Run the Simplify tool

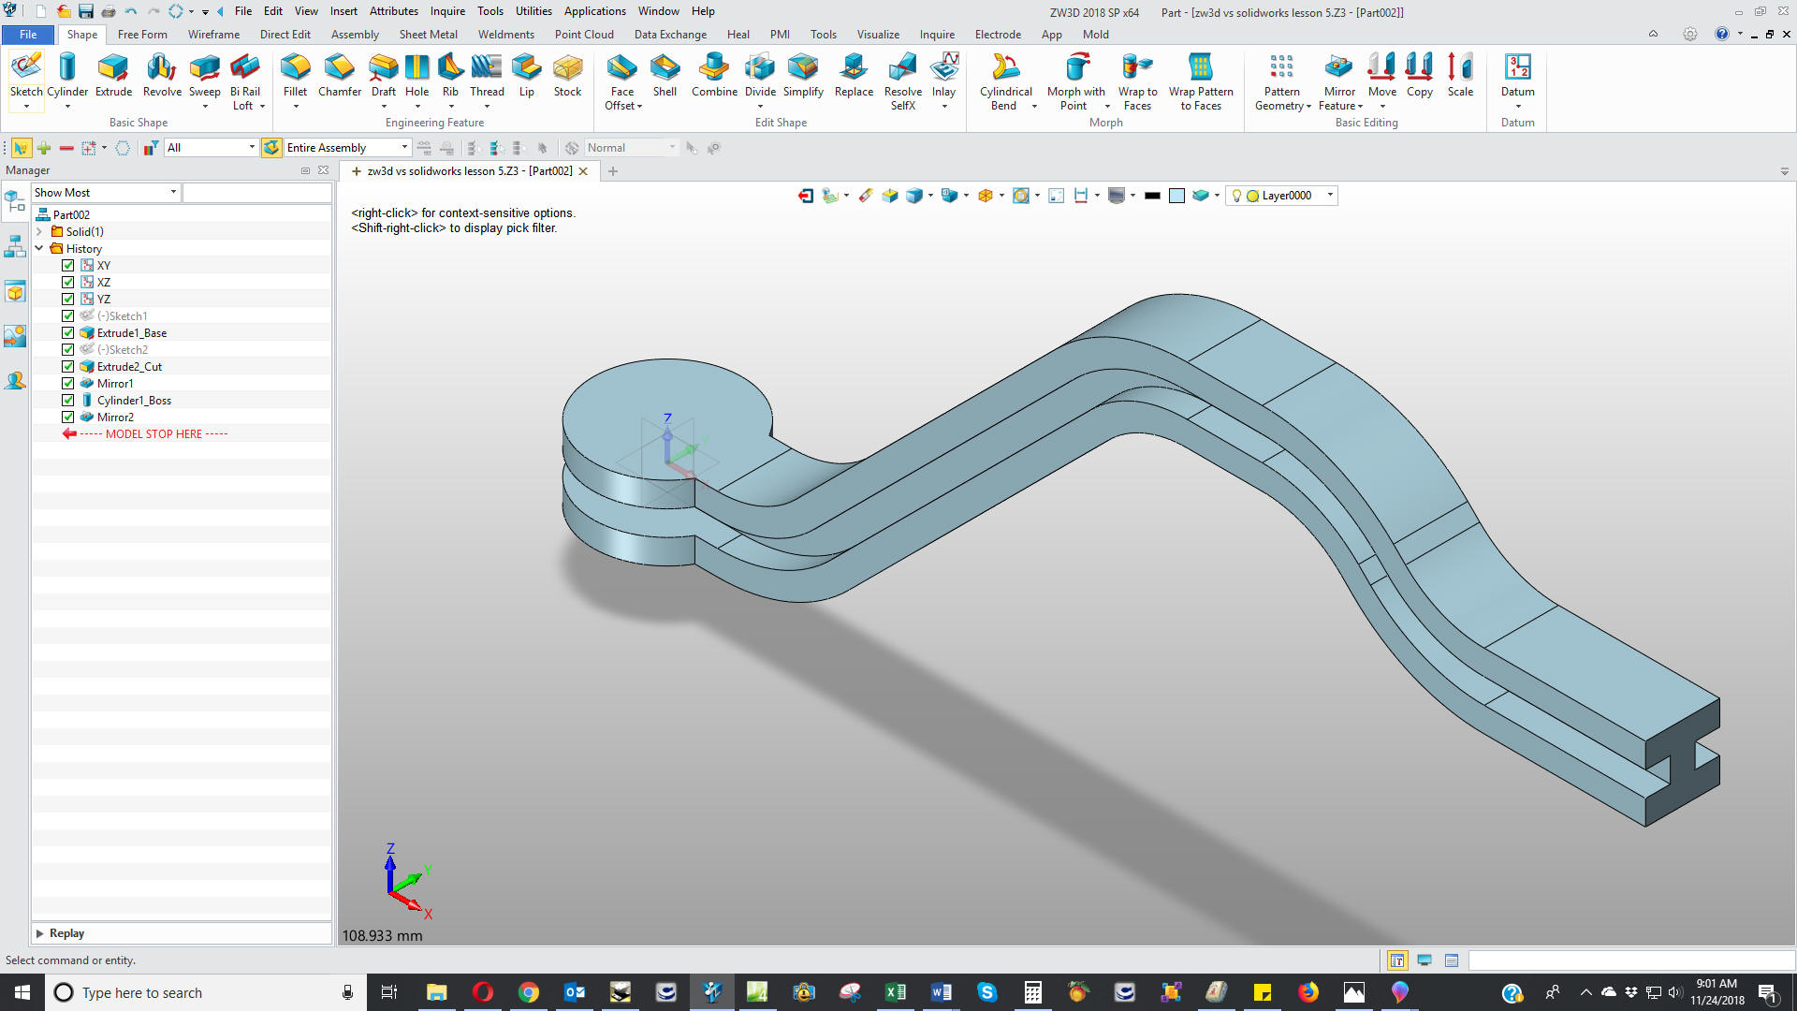[x=803, y=75]
